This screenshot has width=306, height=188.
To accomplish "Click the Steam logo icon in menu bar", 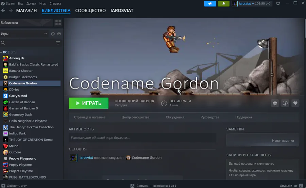I will click(x=3, y=3).
